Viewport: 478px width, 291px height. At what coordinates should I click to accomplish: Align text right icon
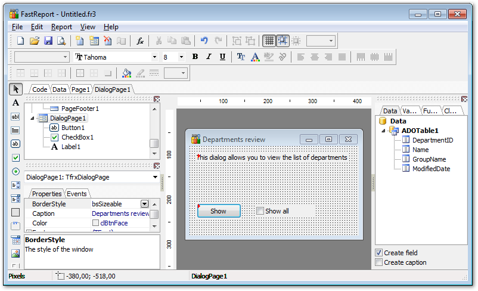(x=328, y=57)
